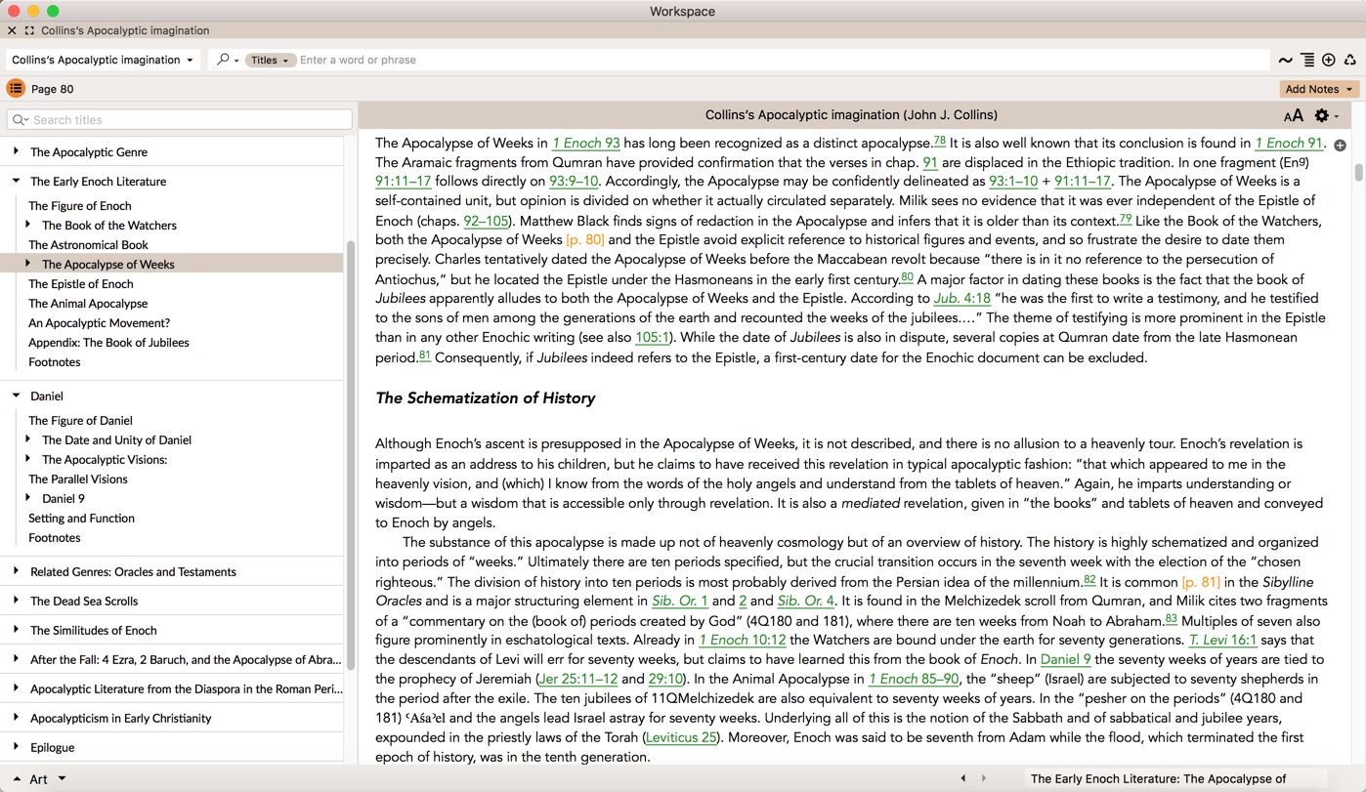
Task: Follow the 1 Enoch 10:12 link
Action: coord(743,641)
